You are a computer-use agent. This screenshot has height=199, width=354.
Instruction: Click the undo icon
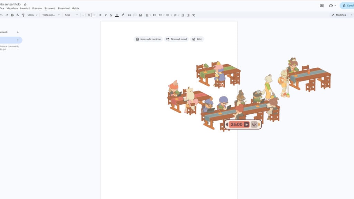click(x=2, y=15)
